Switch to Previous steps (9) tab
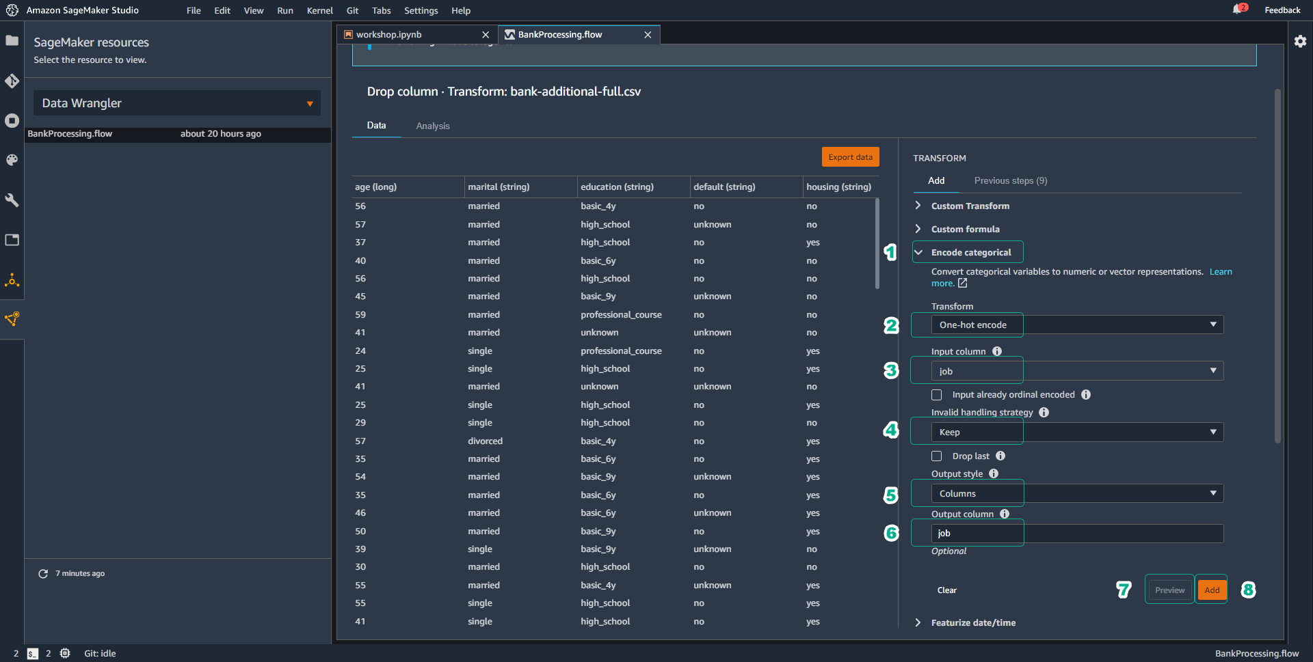Screen dimensions: 1313x662 tap(1011, 180)
